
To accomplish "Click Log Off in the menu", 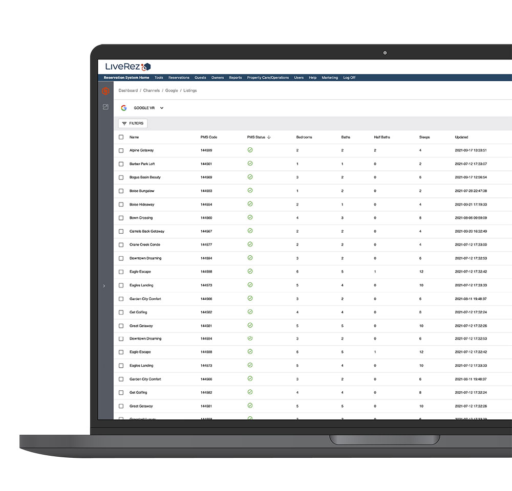I will point(349,78).
